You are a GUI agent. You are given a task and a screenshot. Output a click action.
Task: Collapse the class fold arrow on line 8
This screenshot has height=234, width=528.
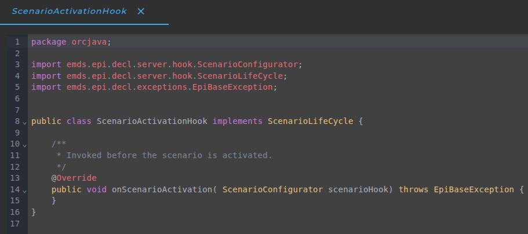pyautogui.click(x=24, y=123)
